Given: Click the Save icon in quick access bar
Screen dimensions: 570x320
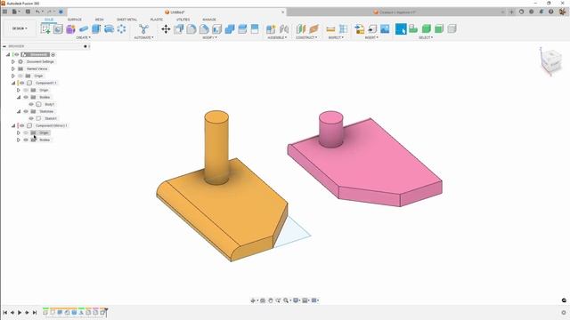Looking at the screenshot, I should pos(28,12).
